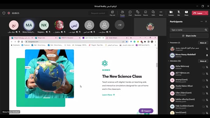The width and height of the screenshot is (210, 118).
Task: Click the browser back arrow
Action: [x=11, y=42]
